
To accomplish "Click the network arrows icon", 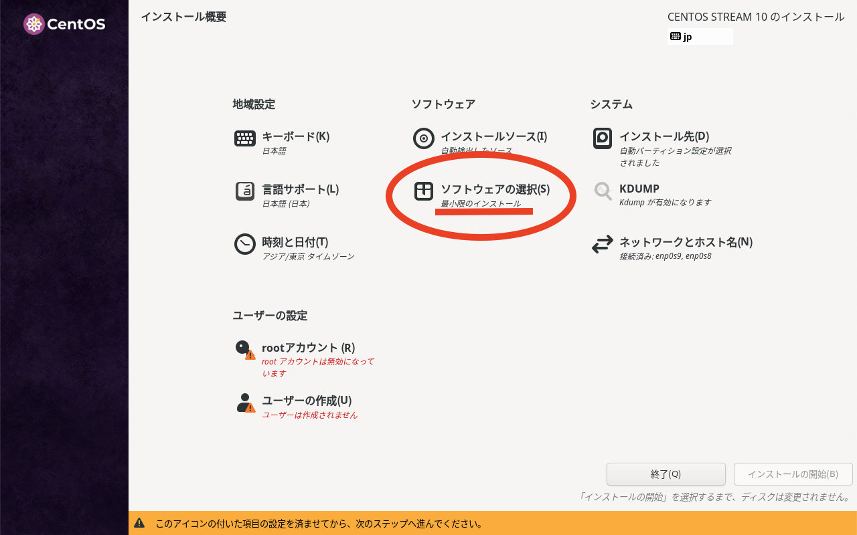I will point(603,244).
